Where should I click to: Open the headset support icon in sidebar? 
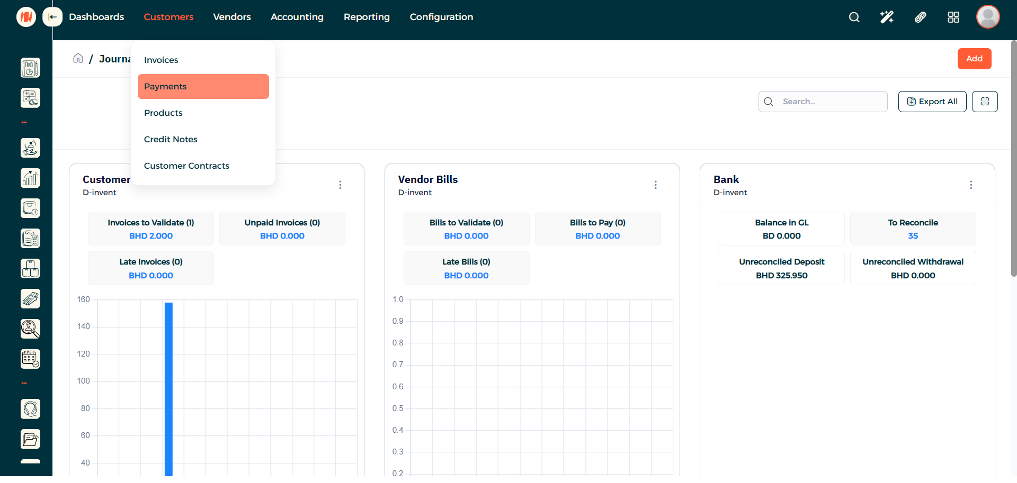[30, 409]
